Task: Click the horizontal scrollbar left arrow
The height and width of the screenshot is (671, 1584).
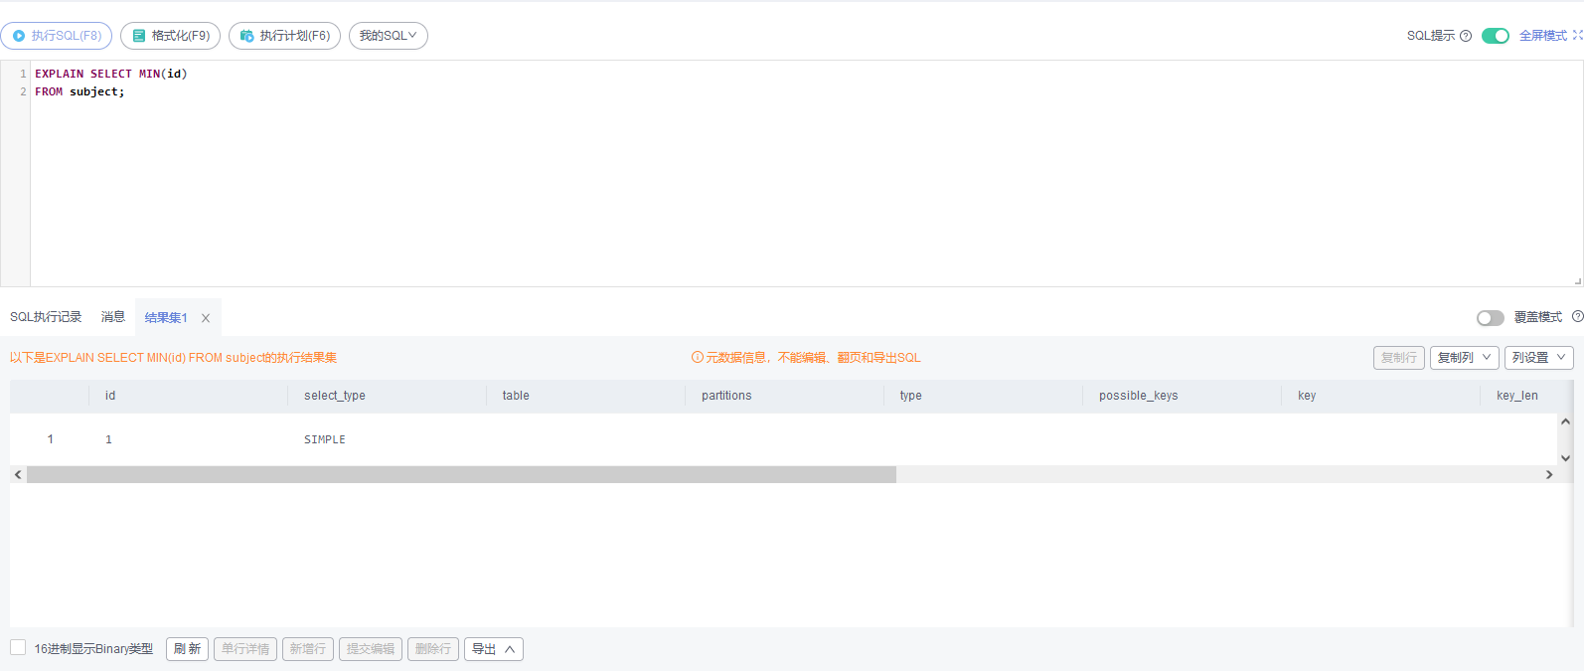Action: tap(18, 475)
